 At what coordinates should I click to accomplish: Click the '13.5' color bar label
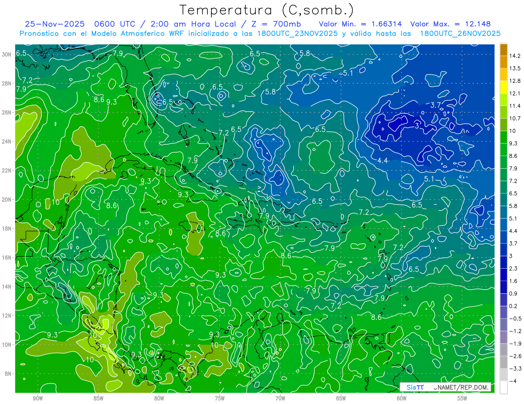click(515, 68)
